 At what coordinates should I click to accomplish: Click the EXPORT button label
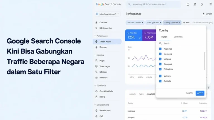pos(209,14)
